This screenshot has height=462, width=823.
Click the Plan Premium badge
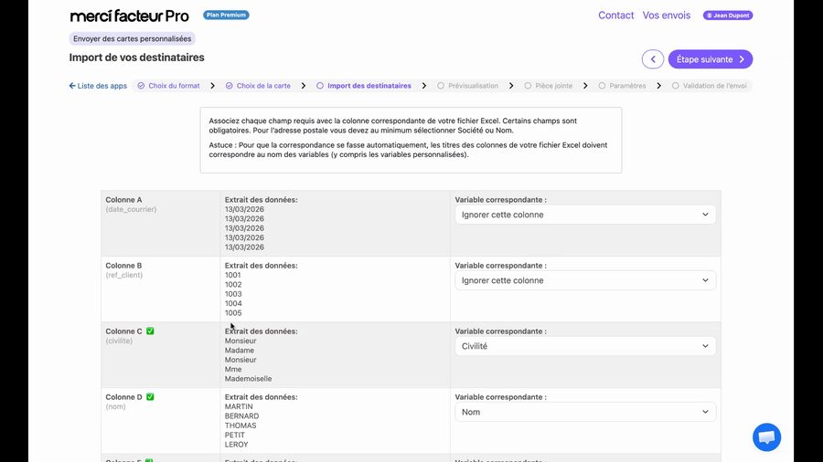226,16
